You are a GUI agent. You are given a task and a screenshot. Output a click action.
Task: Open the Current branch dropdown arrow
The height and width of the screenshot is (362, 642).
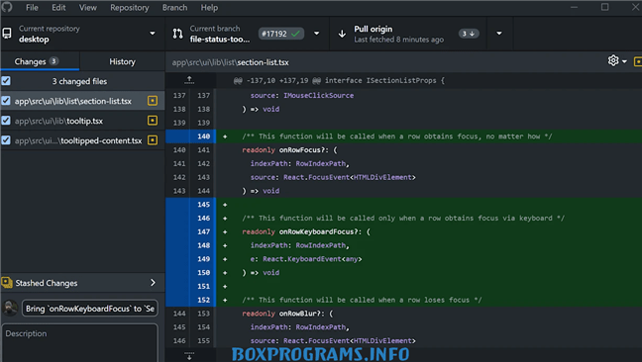(x=316, y=34)
